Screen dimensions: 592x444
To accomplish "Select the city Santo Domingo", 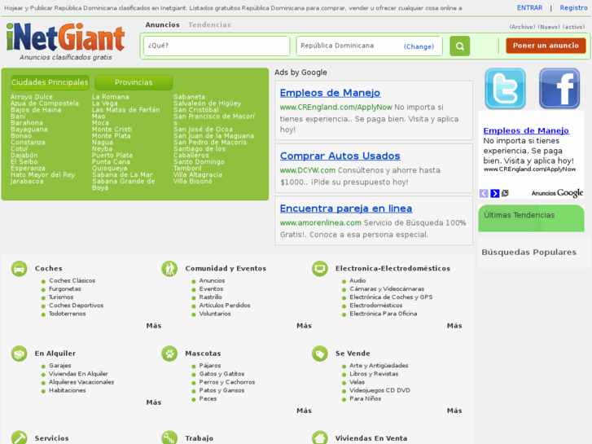I will tap(199, 162).
